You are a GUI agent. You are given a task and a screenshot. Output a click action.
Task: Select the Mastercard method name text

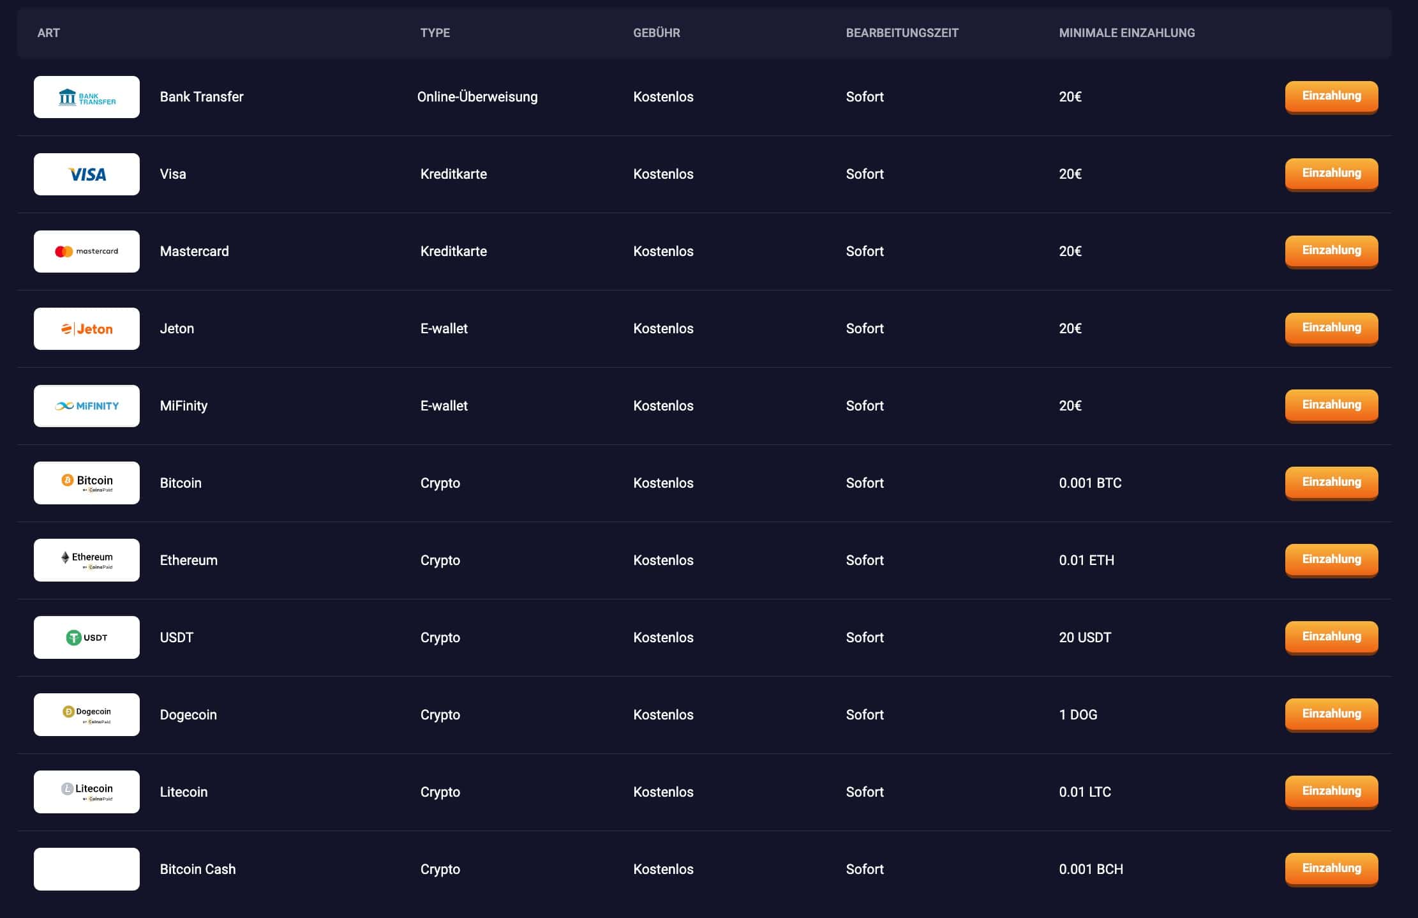tap(194, 252)
